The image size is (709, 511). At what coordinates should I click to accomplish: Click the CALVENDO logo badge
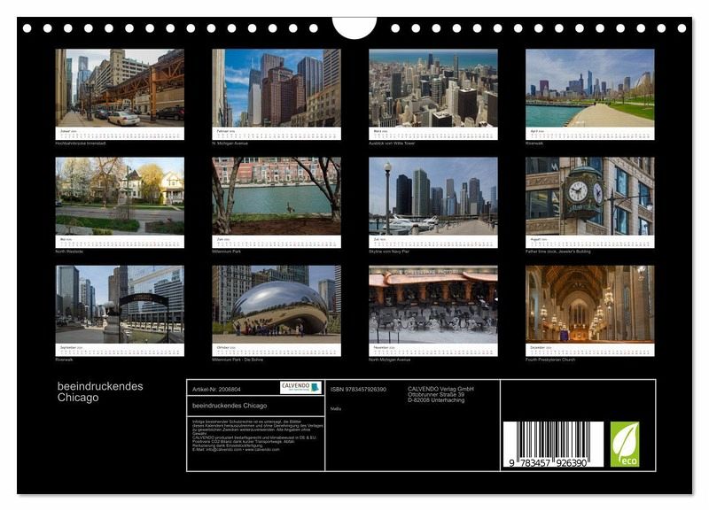pyautogui.click(x=300, y=388)
